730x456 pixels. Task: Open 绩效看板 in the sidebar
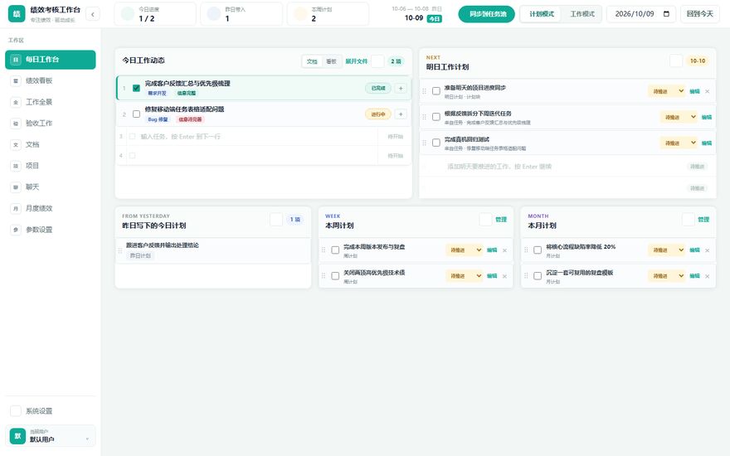pos(51,81)
